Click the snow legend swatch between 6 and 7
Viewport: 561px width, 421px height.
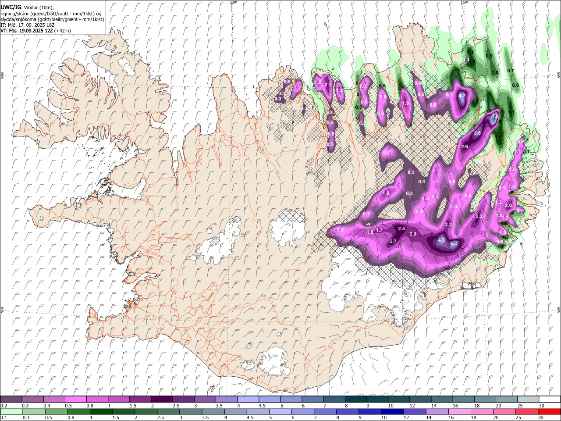point(312,399)
